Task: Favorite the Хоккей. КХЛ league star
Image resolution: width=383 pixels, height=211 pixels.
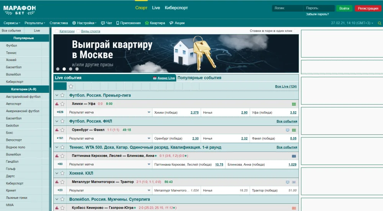Action: tap(62, 173)
